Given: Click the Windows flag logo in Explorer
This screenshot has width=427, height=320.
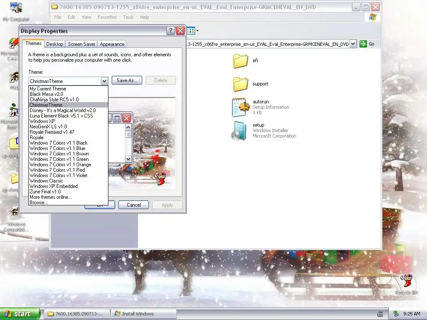Looking at the screenshot, I should coord(372,17).
